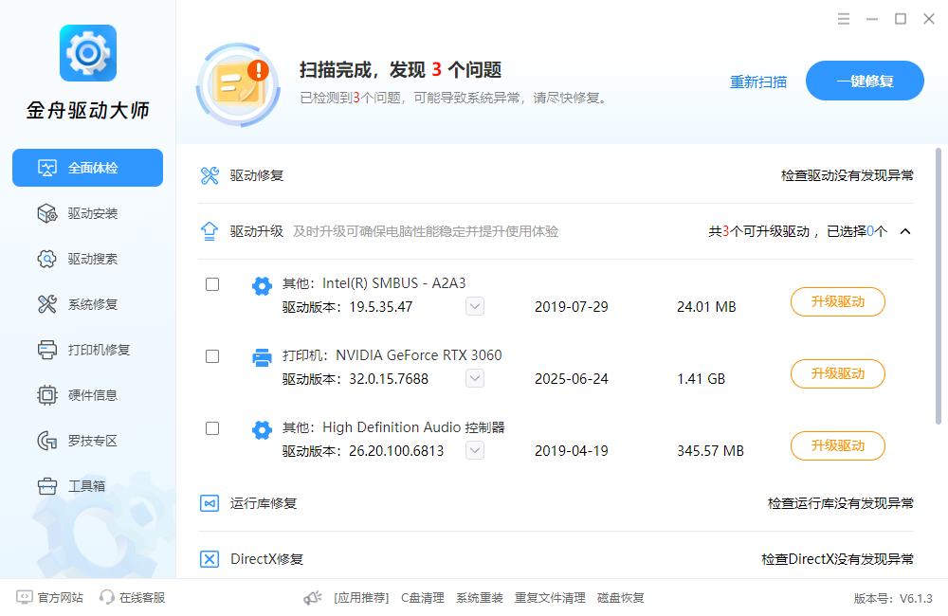Click the 检查DirectX没有发现异常 status text
The width and height of the screenshot is (948, 616).
coord(837,559)
